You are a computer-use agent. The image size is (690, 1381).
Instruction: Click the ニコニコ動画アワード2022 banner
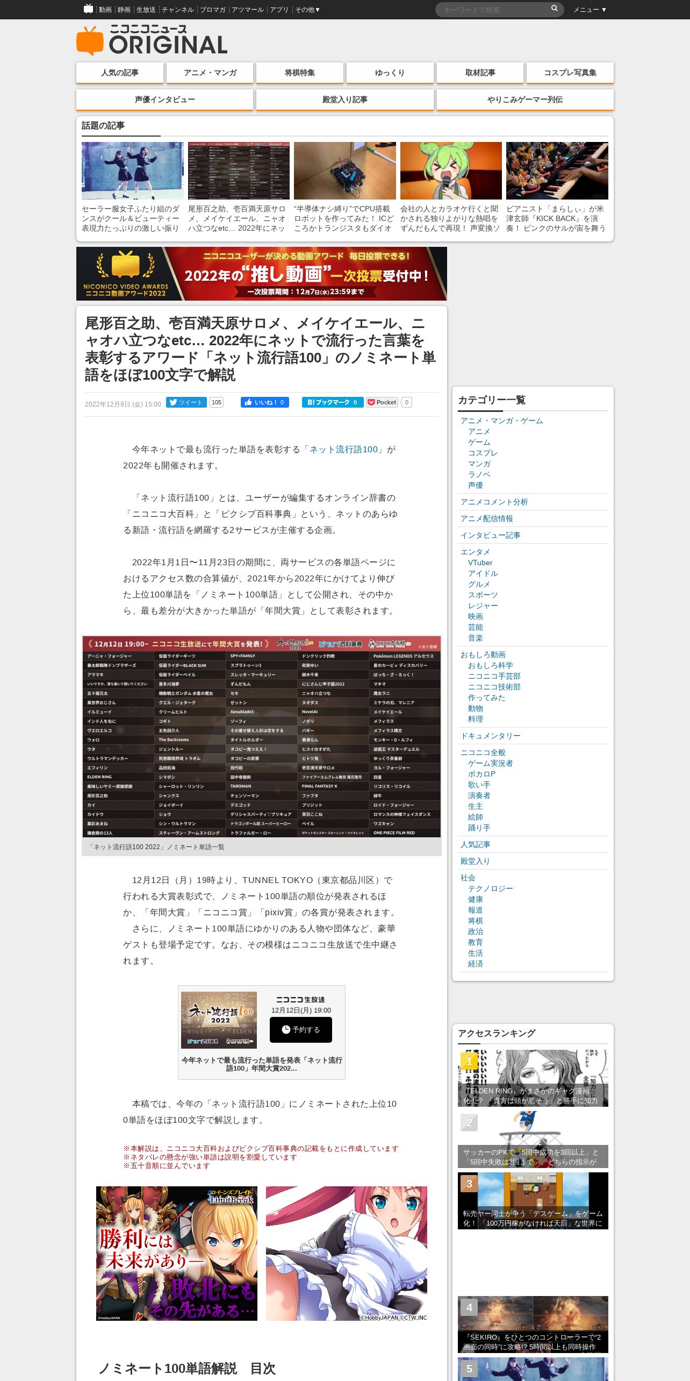tap(262, 274)
